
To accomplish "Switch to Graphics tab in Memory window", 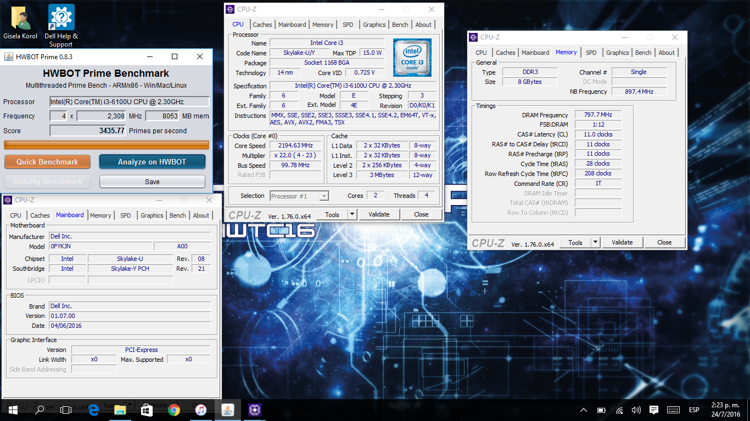I will pyautogui.click(x=618, y=53).
